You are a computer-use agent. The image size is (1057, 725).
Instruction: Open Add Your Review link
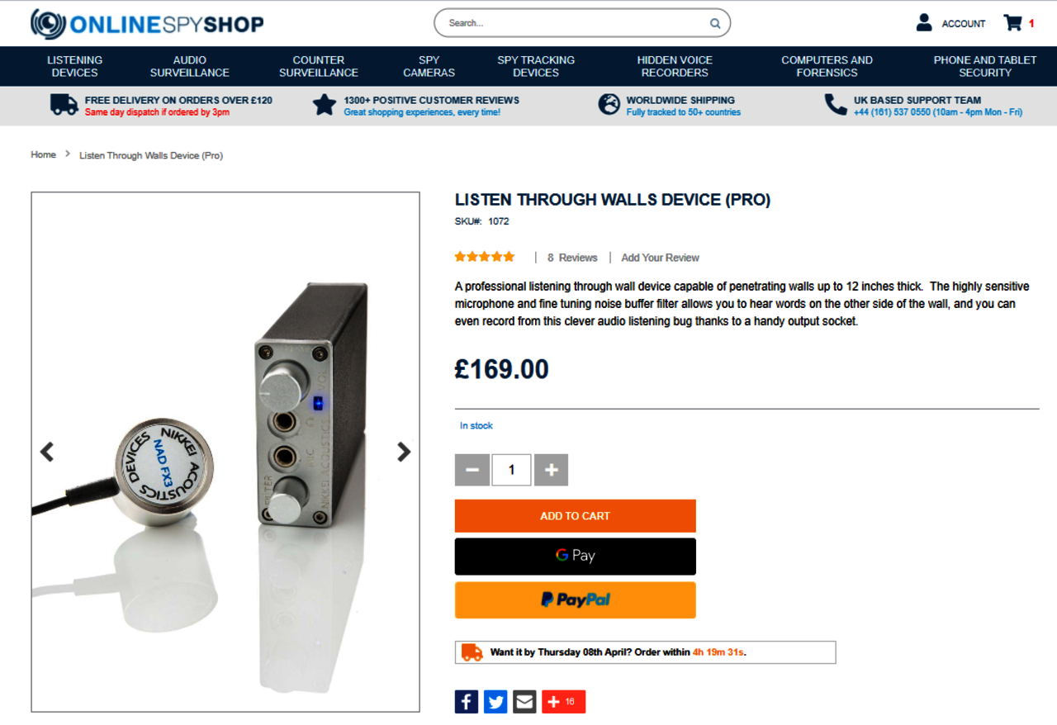tap(660, 258)
